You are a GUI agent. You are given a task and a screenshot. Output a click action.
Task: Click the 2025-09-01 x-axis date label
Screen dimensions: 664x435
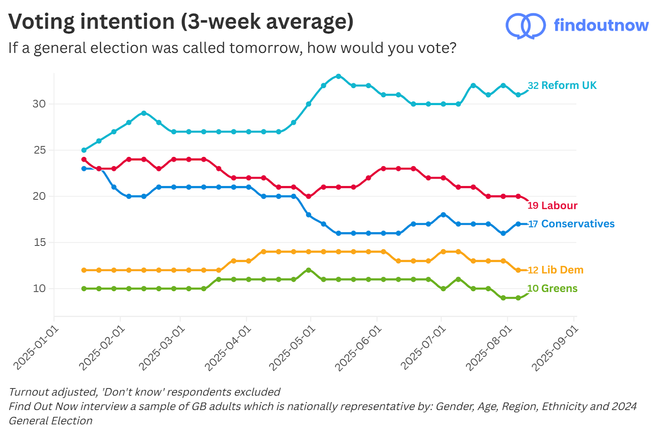tap(555, 348)
